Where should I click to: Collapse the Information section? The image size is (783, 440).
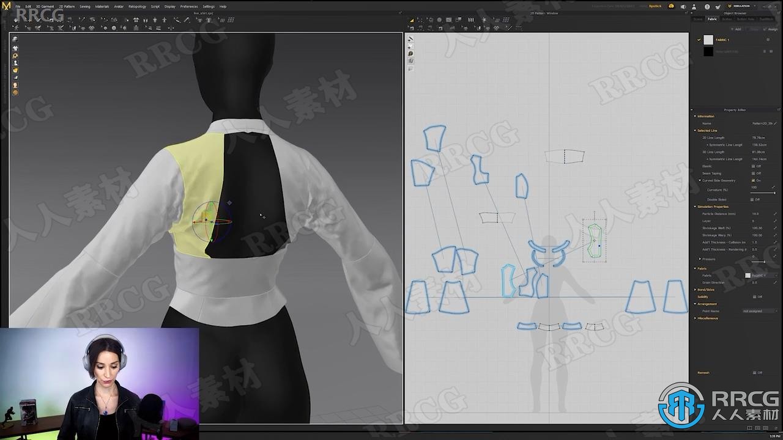pos(695,116)
